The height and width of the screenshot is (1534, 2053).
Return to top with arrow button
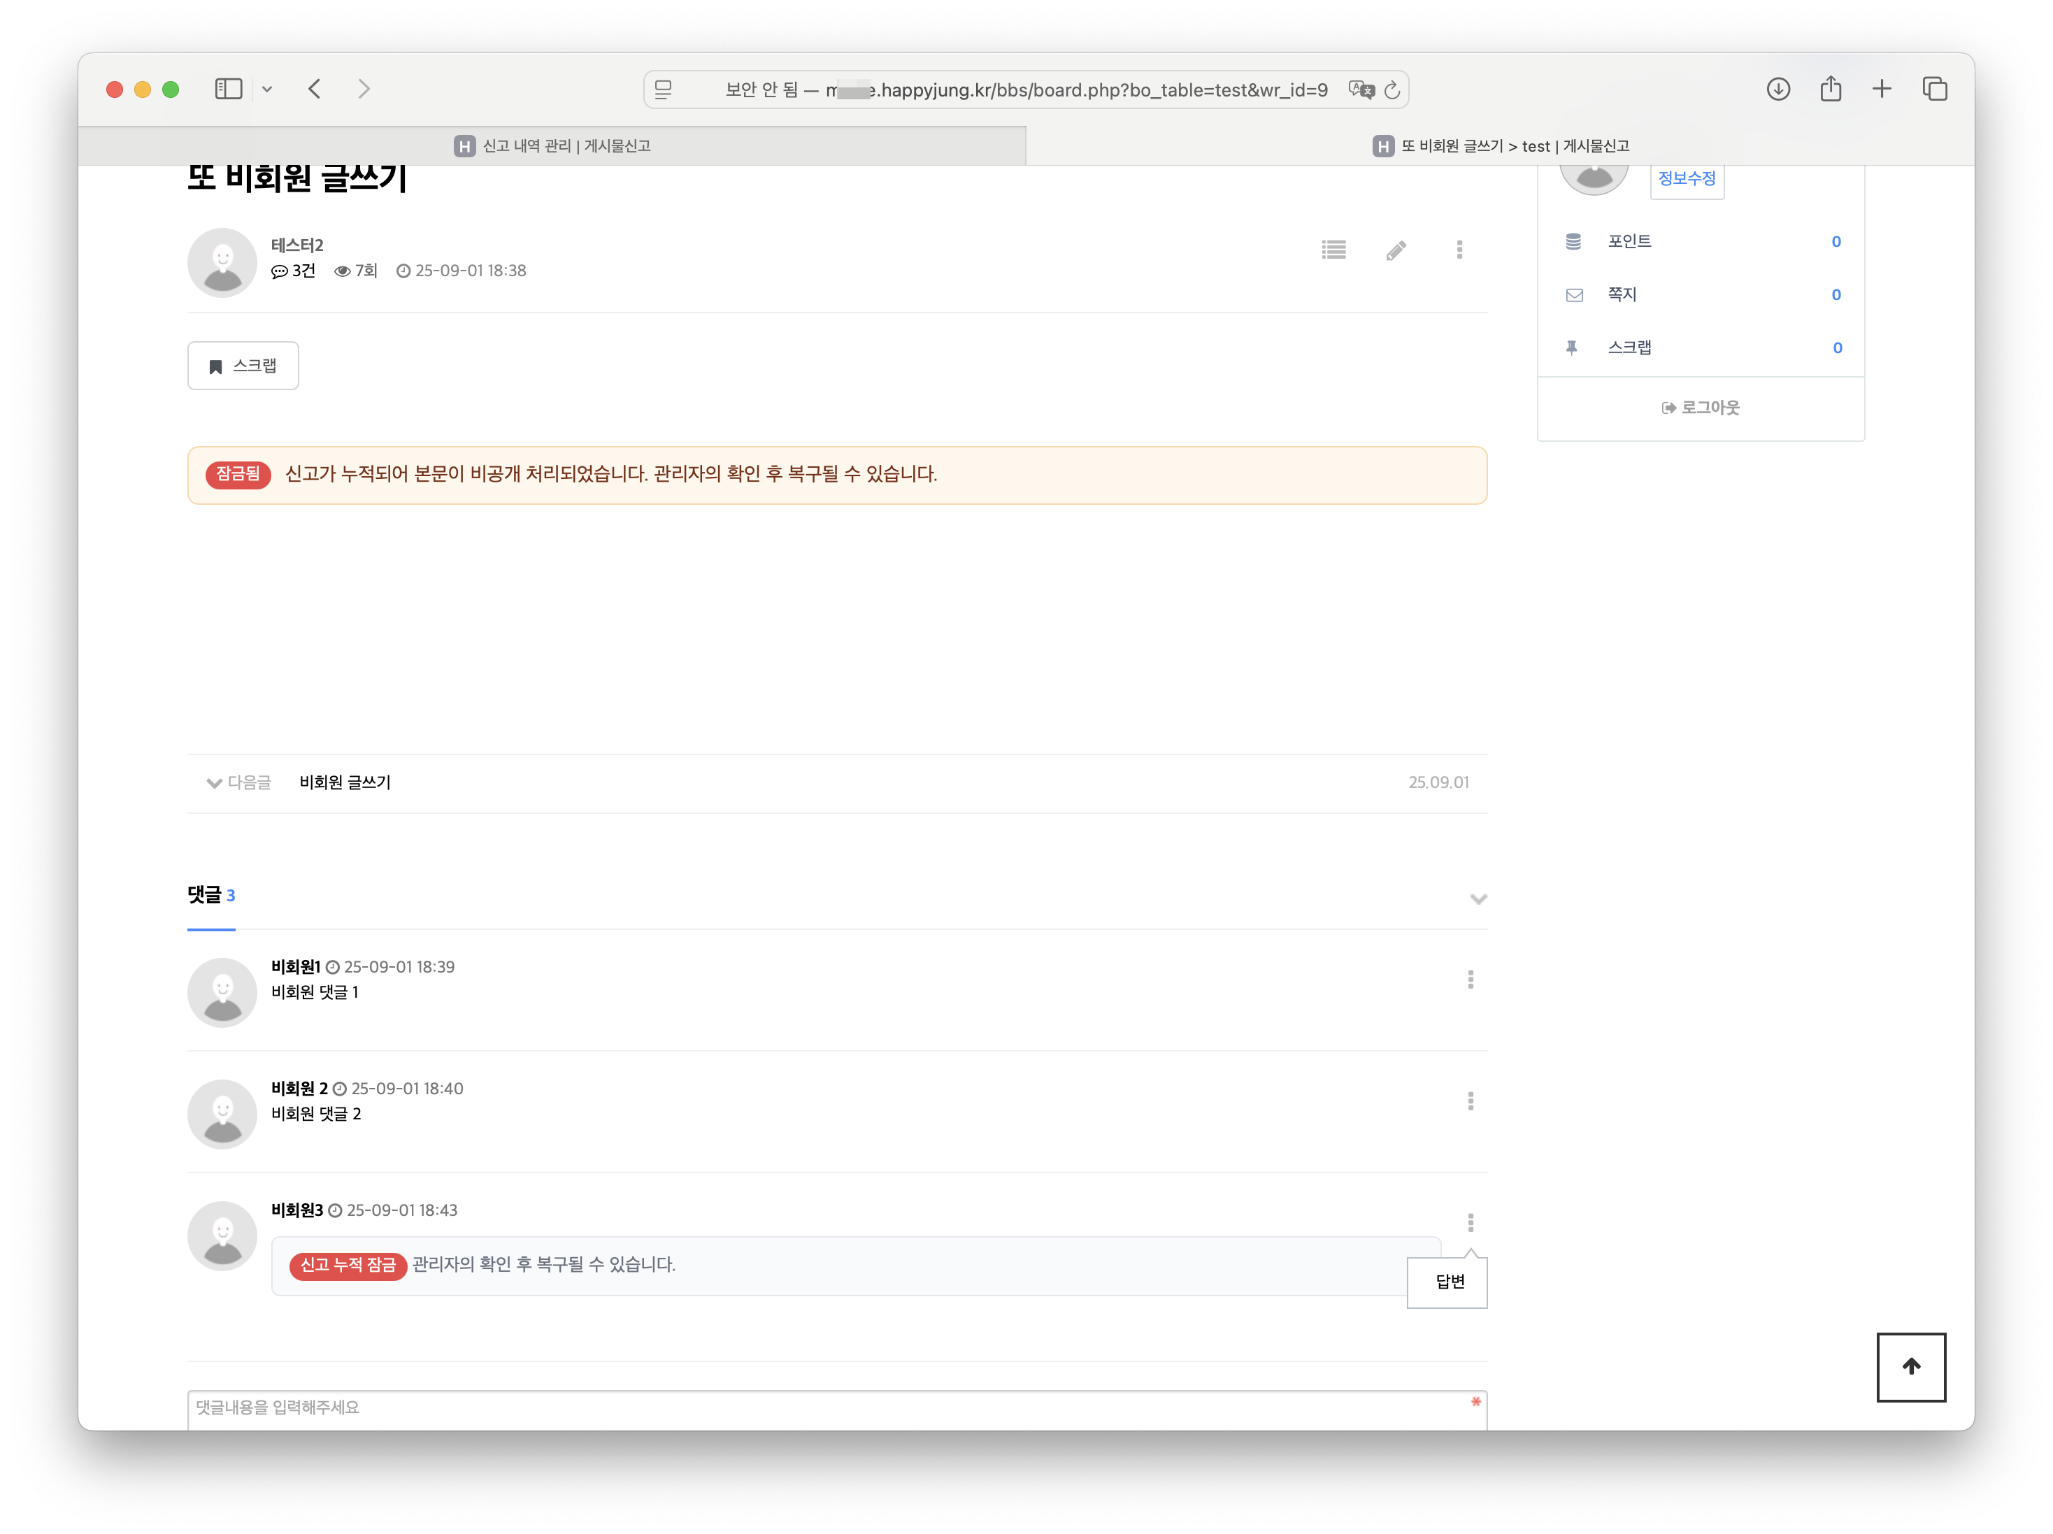pyautogui.click(x=1911, y=1367)
